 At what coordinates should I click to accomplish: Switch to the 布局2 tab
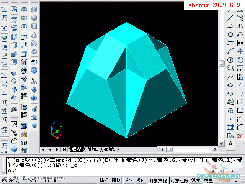click(x=110, y=149)
